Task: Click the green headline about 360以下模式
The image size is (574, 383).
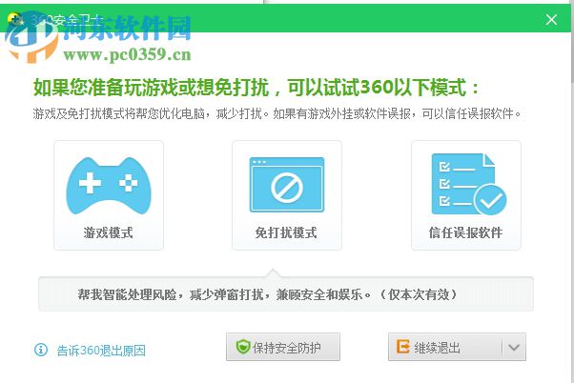Action: pyautogui.click(x=256, y=88)
